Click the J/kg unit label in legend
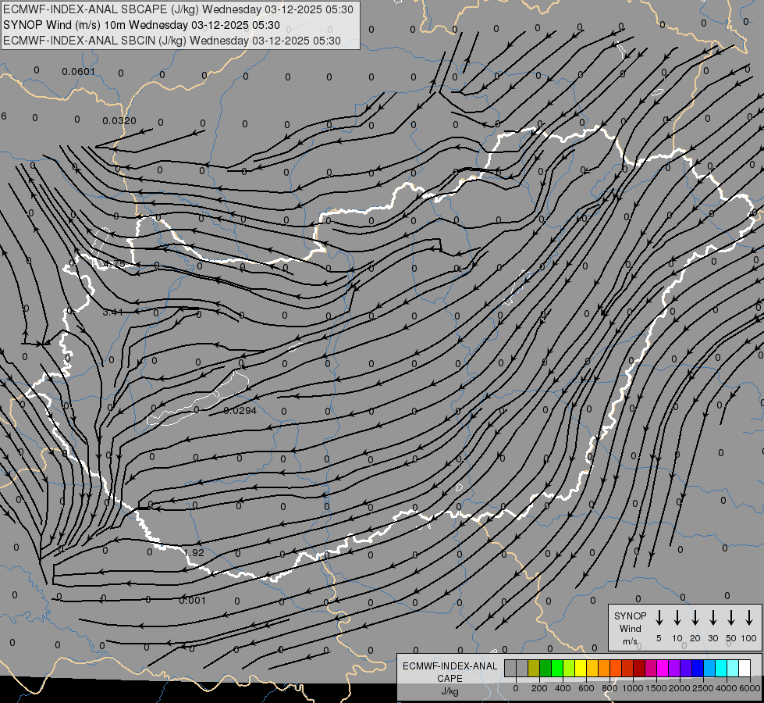Screen dimensions: 764x703 click(x=450, y=691)
